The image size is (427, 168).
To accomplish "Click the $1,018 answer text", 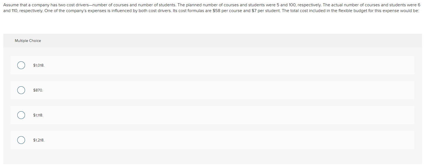I will 38,65.
